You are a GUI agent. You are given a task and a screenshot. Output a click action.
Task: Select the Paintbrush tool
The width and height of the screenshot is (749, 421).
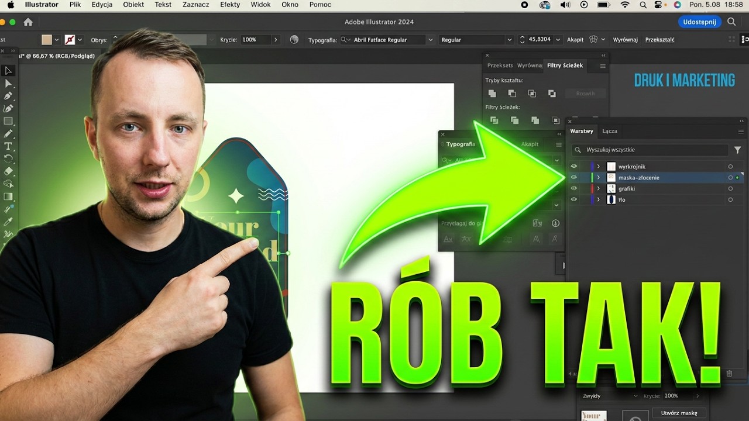tap(8, 134)
